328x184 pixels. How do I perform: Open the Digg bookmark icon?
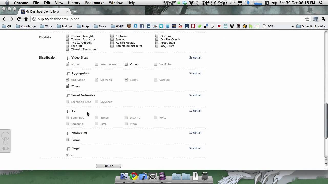pos(148,26)
